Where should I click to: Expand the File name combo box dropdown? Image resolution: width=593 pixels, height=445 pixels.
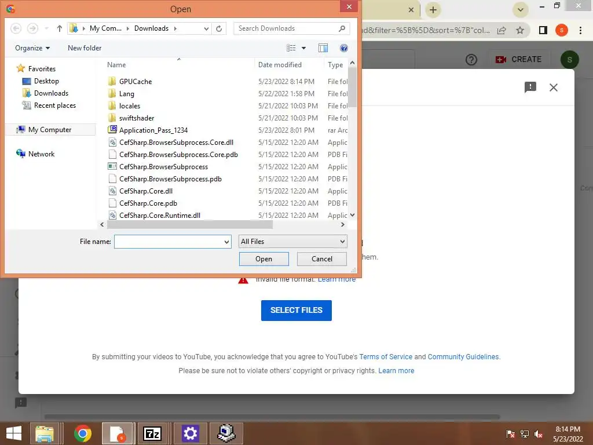[x=226, y=242]
